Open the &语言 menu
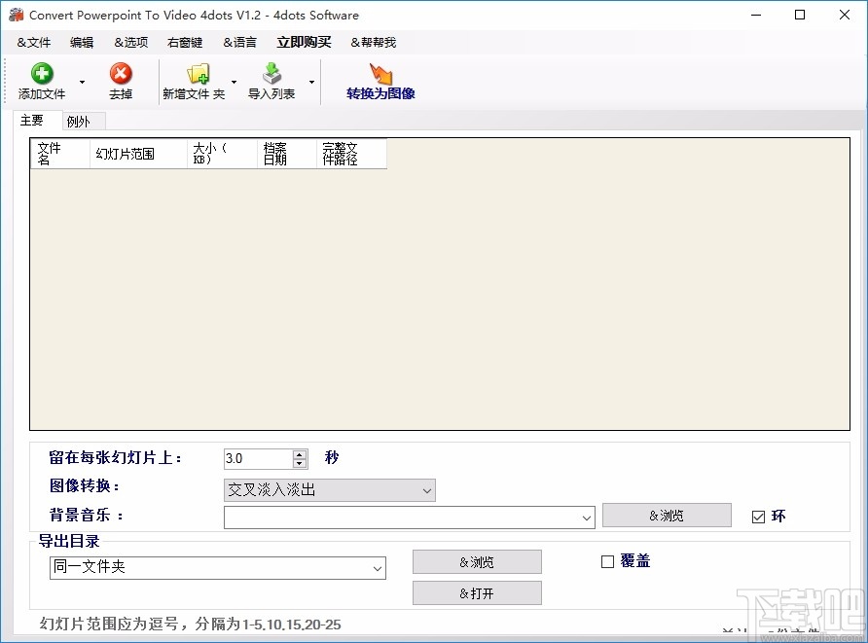Viewport: 868px width, 643px height. click(x=239, y=43)
